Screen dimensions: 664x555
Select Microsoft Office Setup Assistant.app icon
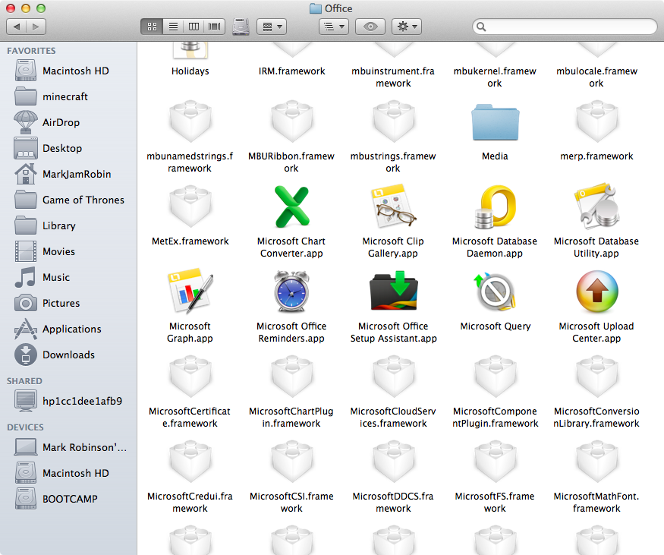[393, 292]
